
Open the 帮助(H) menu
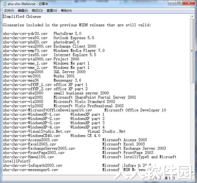click(66, 11)
